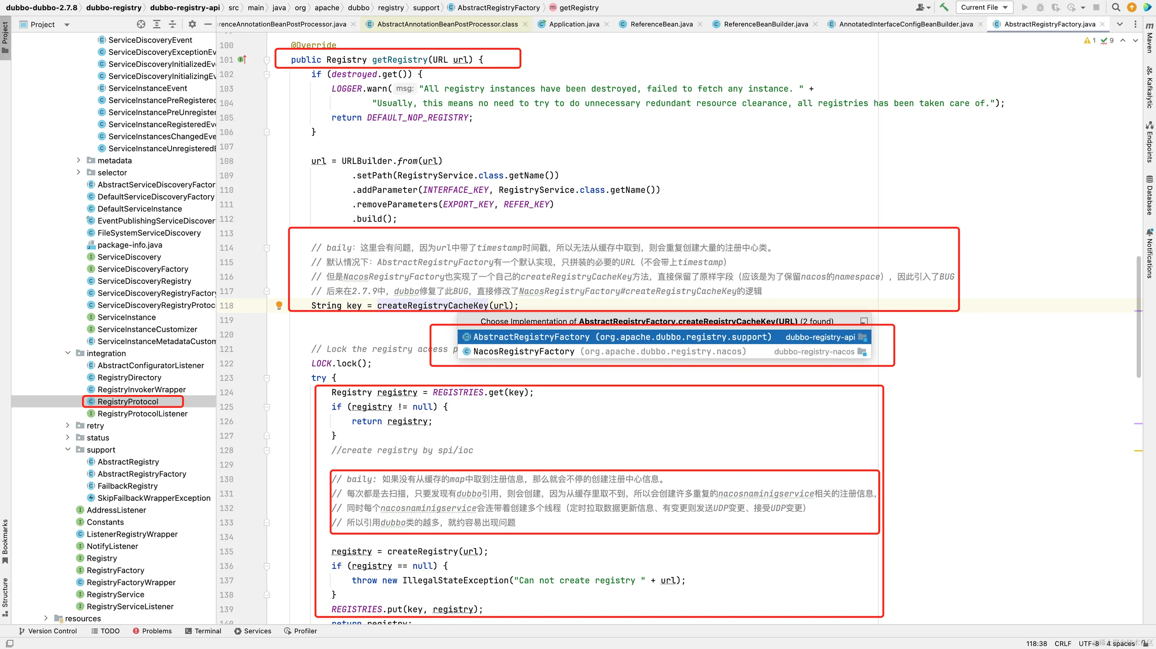Viewport: 1156px width, 649px height.
Task: Click the intention lightbulb on line 118
Action: click(279, 306)
